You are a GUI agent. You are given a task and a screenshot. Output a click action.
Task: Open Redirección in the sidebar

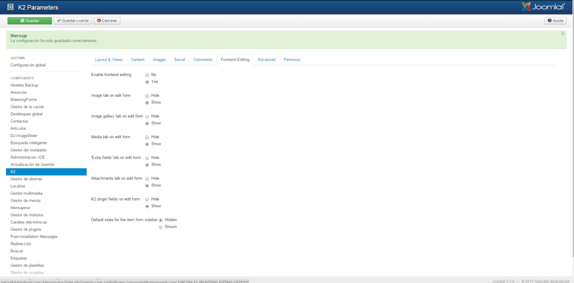click(21, 243)
